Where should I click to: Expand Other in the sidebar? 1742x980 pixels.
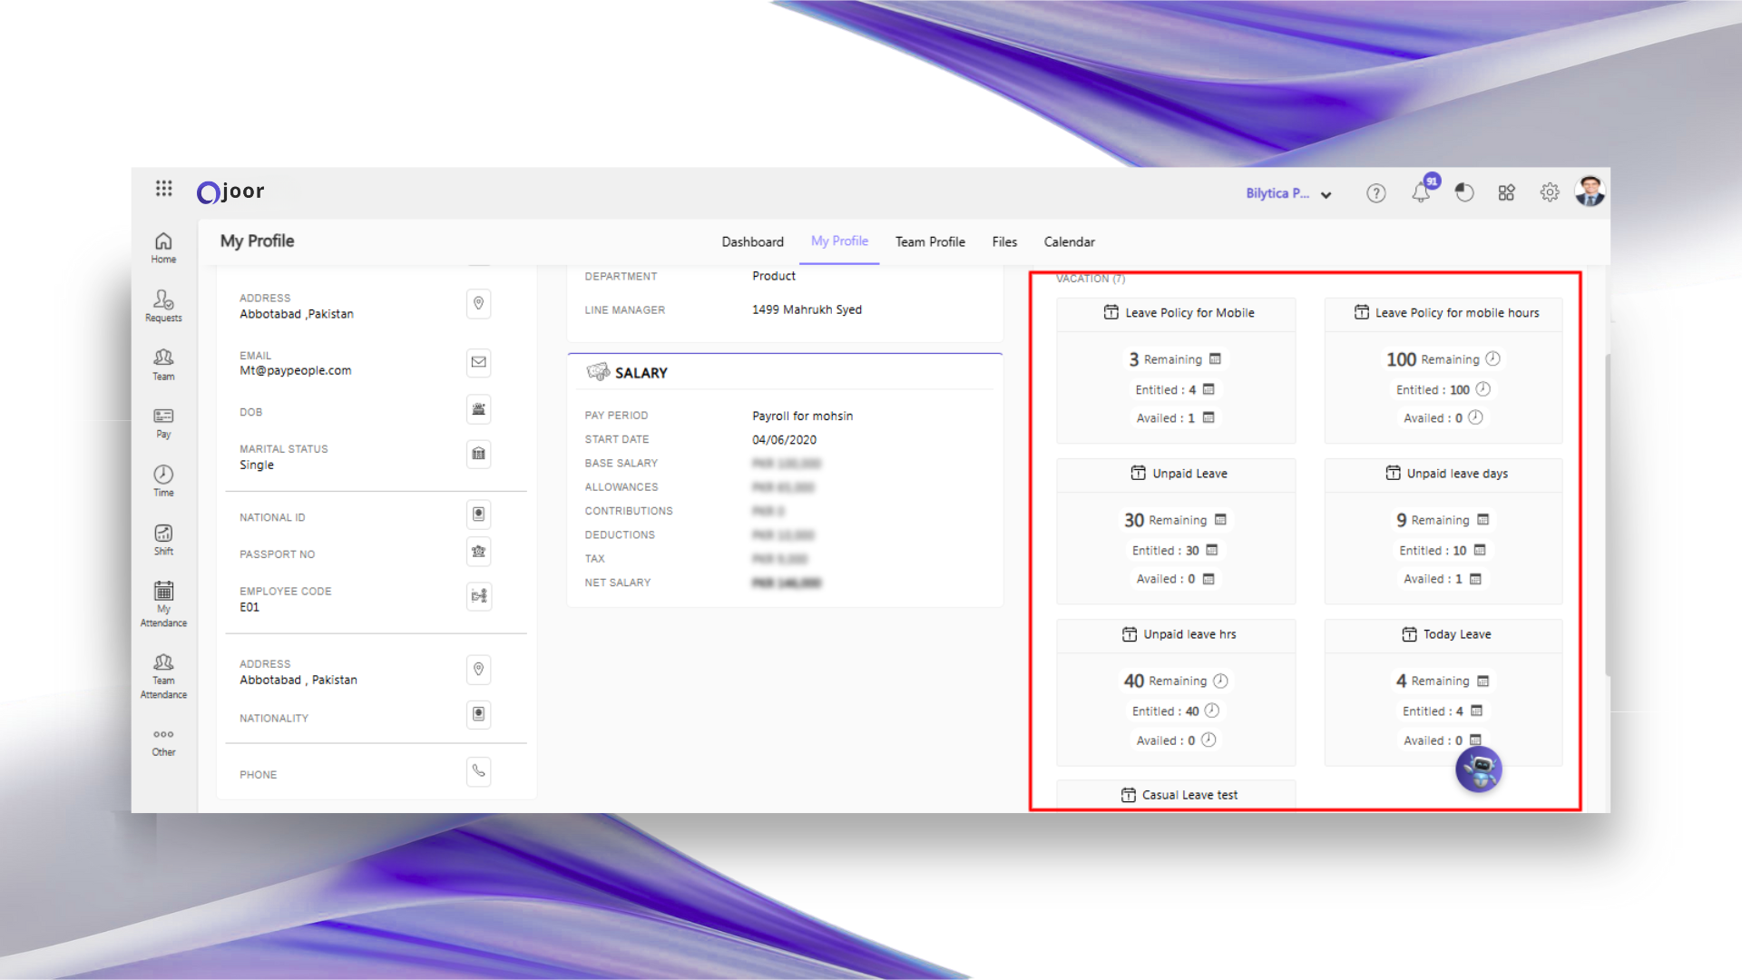tap(163, 741)
